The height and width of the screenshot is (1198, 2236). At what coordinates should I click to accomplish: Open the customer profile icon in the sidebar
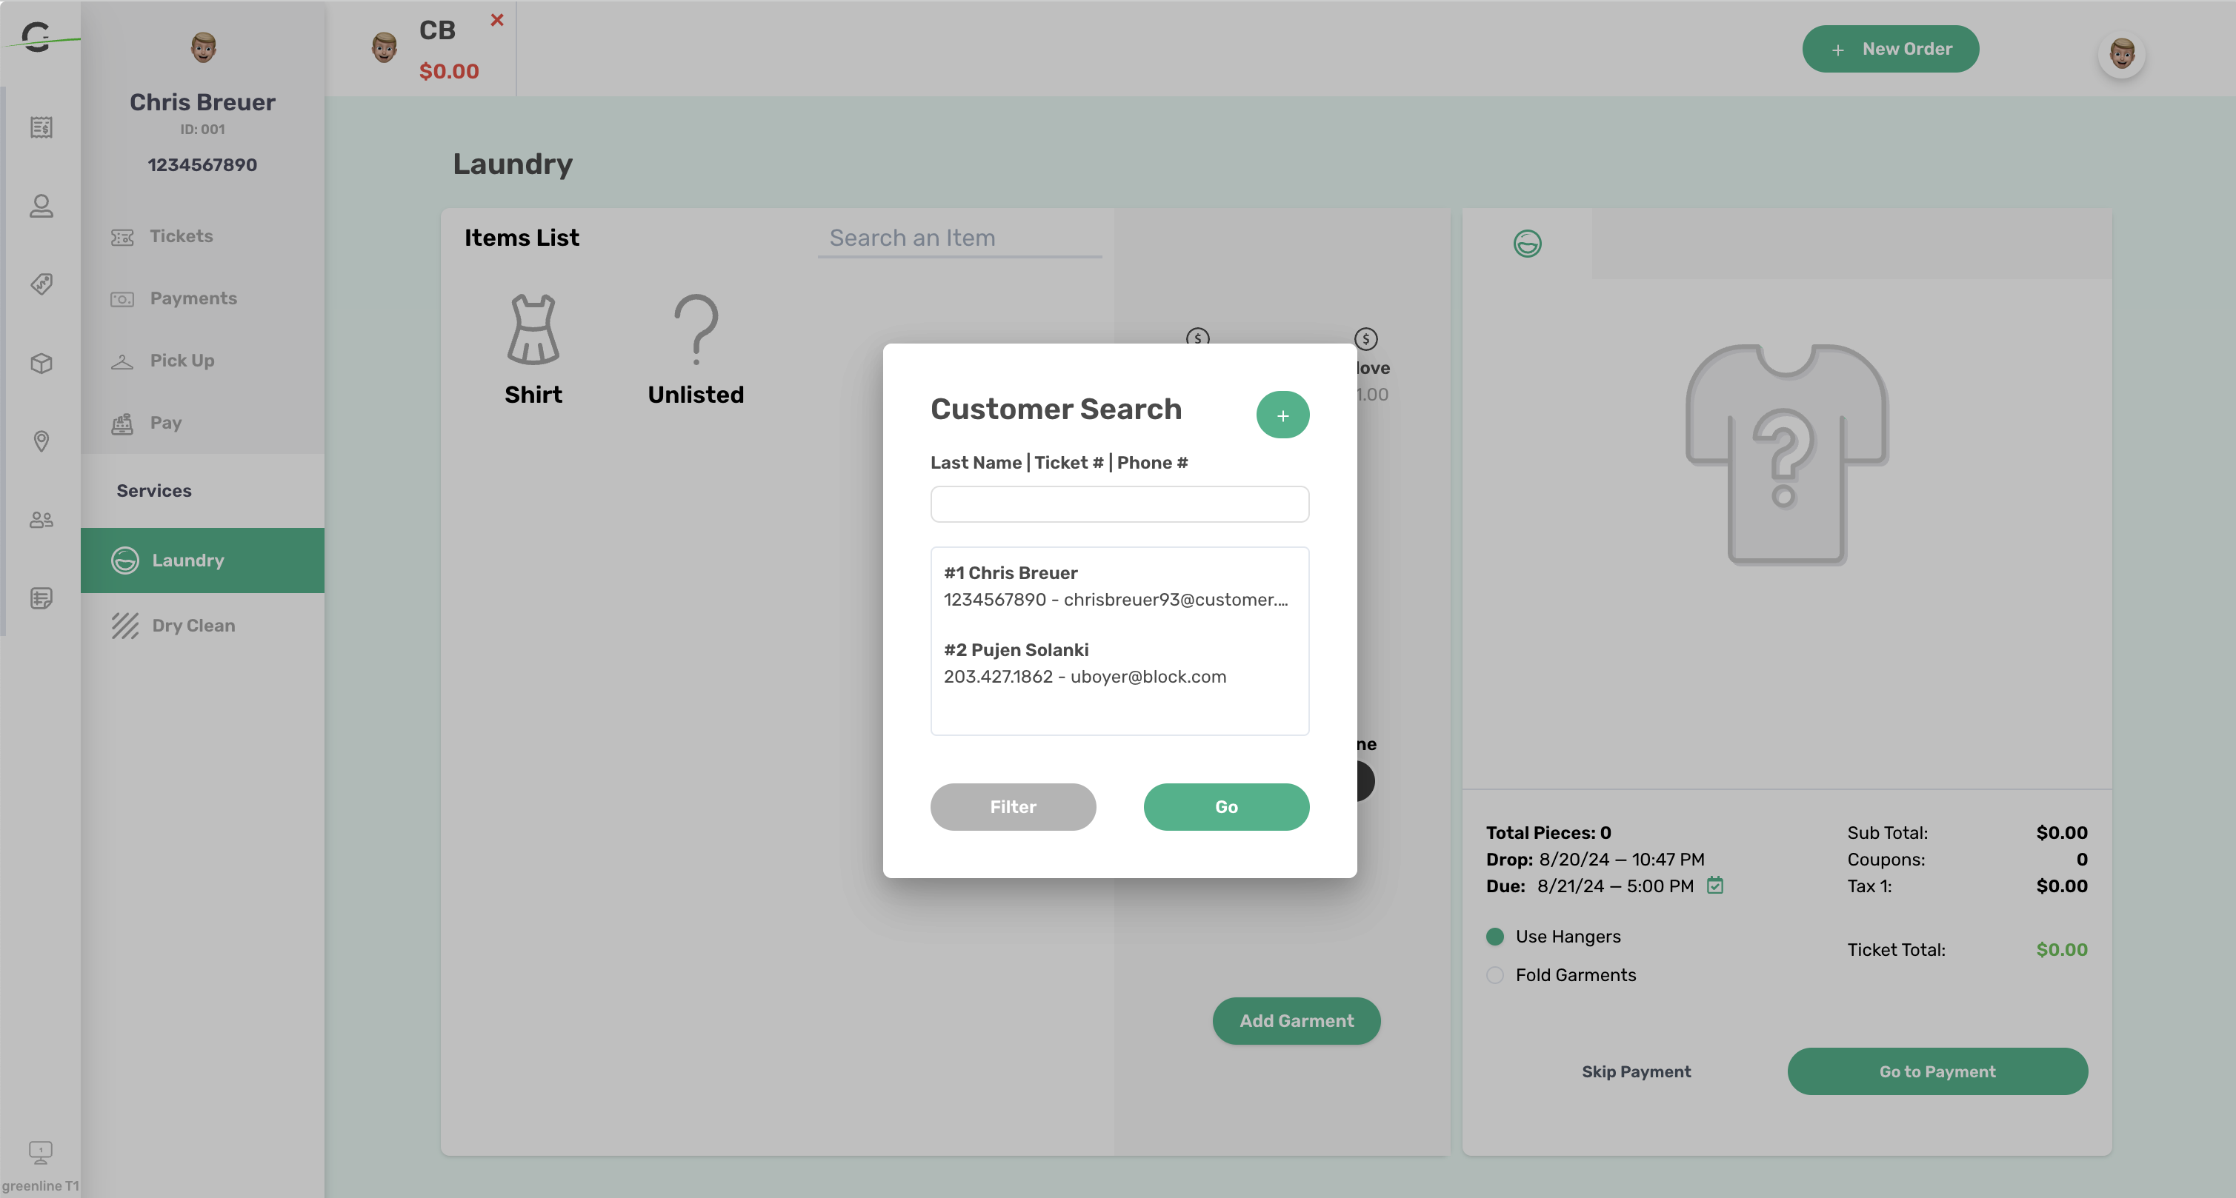(x=41, y=206)
